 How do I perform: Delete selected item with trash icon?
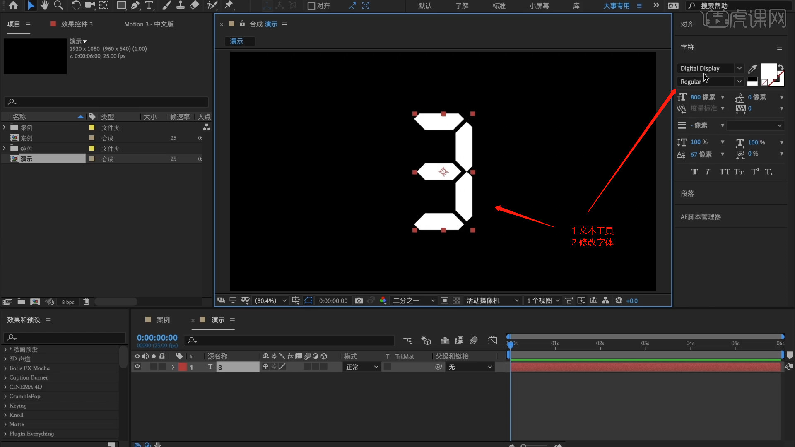click(x=86, y=302)
